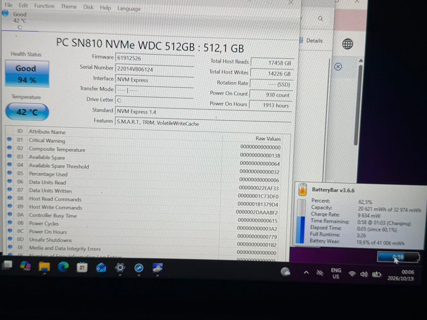Click the Attribute Name column header
The width and height of the screenshot is (427, 320).
47,132
